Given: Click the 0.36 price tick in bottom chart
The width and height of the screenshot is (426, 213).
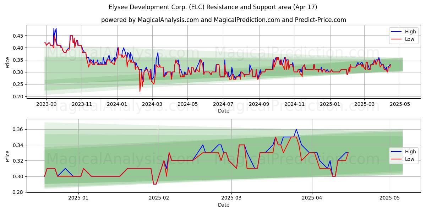Looking at the screenshot, I should 18,130.
